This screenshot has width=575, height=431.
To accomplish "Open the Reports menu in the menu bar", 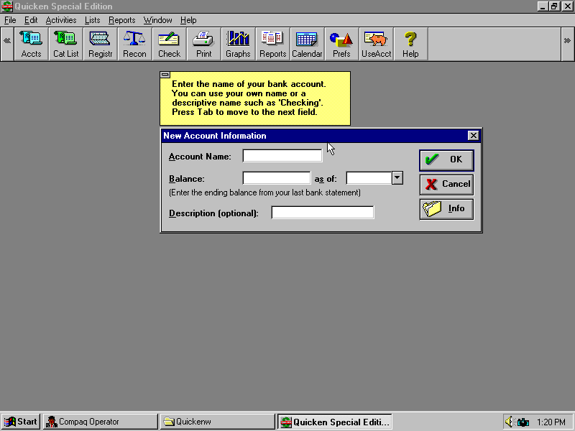I will pos(121,20).
